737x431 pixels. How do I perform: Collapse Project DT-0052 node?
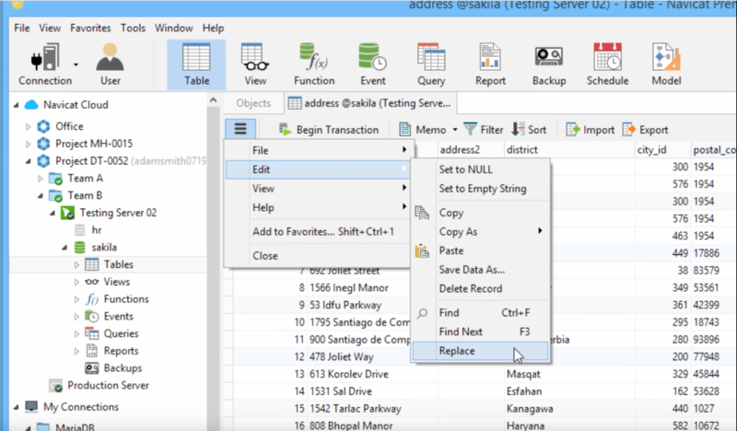pyautogui.click(x=29, y=161)
